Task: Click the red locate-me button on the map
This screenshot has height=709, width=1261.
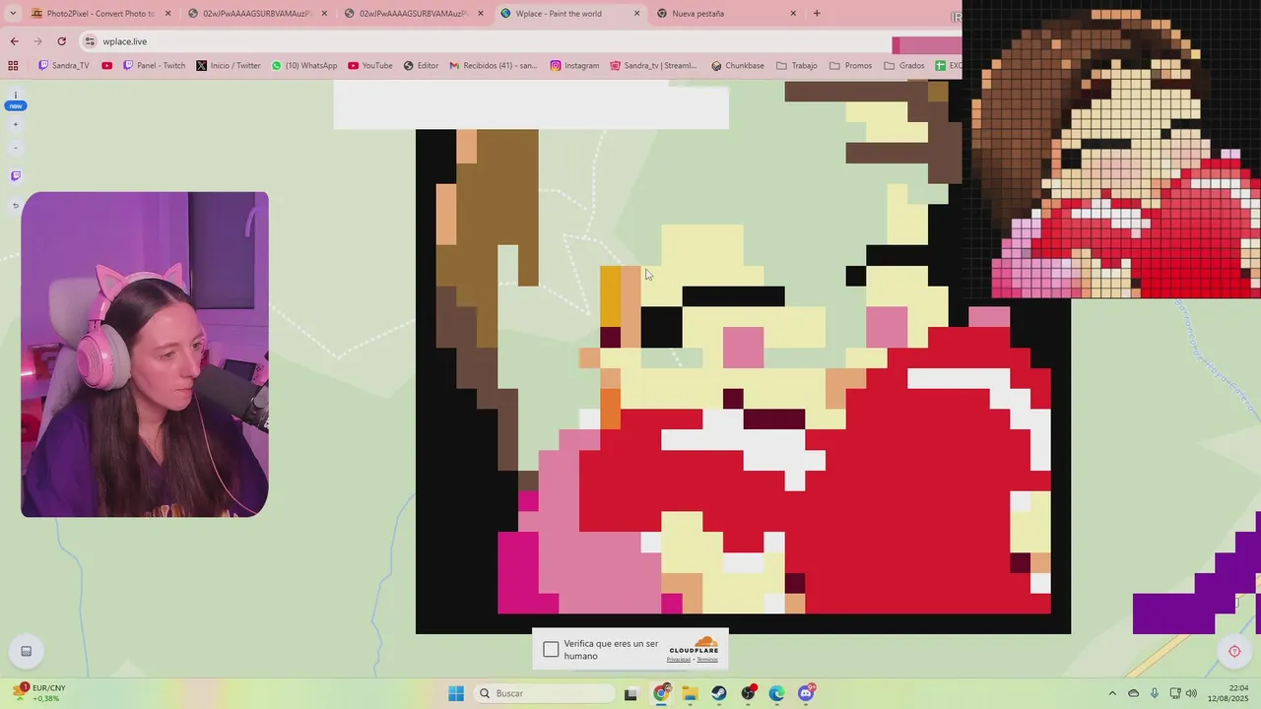Action: click(1234, 651)
